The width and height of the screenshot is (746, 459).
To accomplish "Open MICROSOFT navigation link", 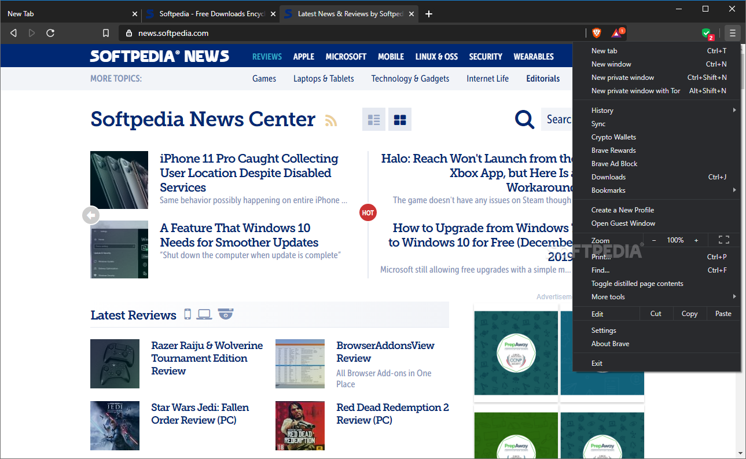I will (x=346, y=56).
